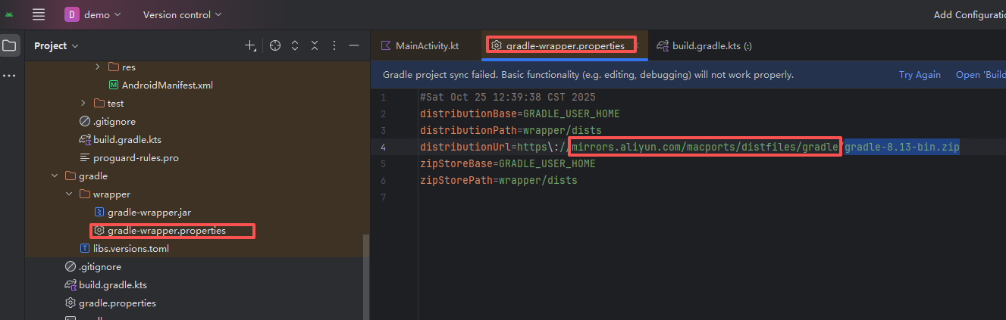
Task: Open the Project view selector dropdown
Action: click(x=56, y=46)
